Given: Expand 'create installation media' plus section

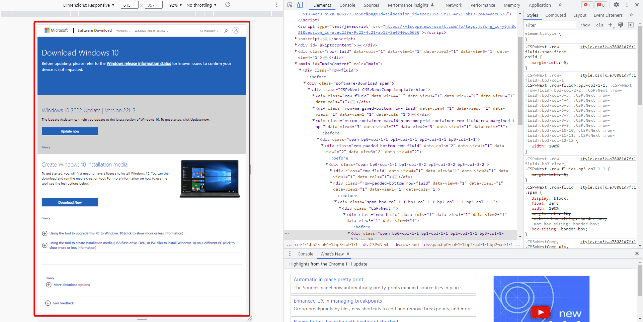Looking at the screenshot, I should (45, 245).
